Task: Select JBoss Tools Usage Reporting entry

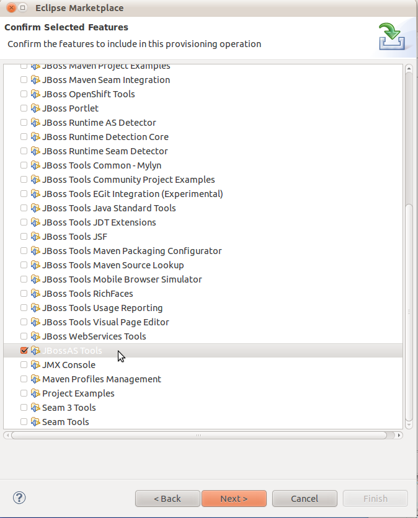Action: 102,308
